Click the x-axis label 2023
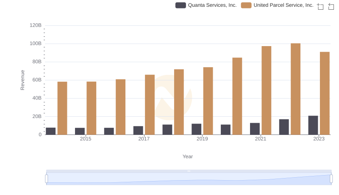 (319, 139)
